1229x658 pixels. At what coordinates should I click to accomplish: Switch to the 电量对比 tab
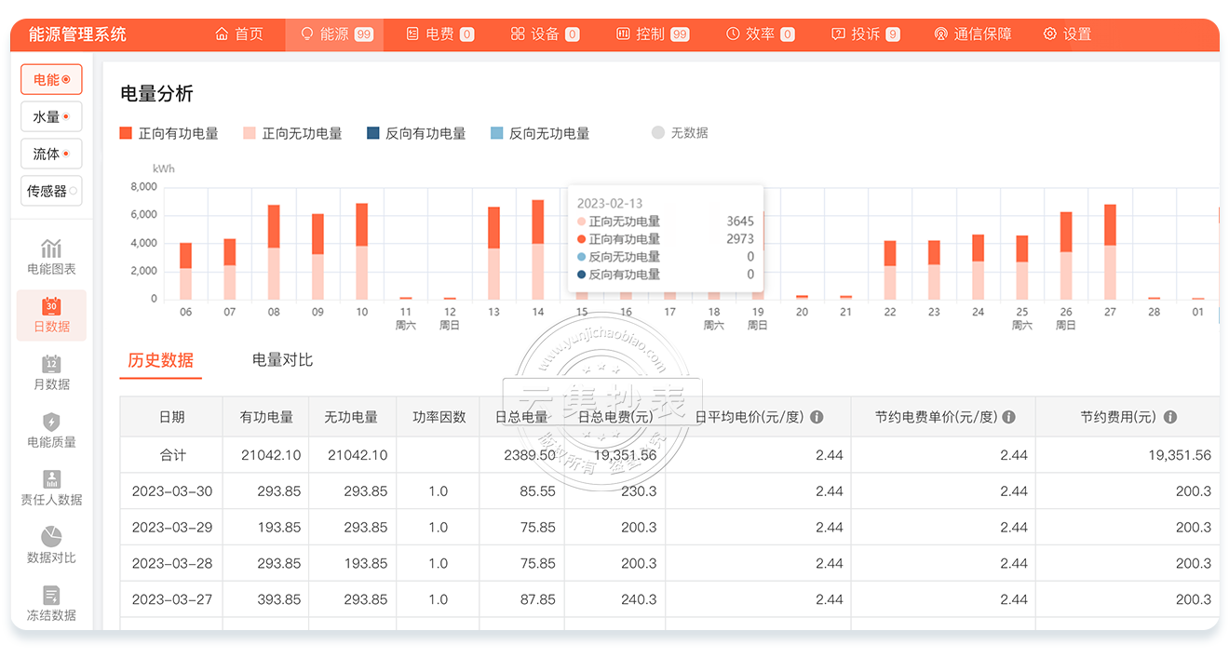(x=282, y=360)
